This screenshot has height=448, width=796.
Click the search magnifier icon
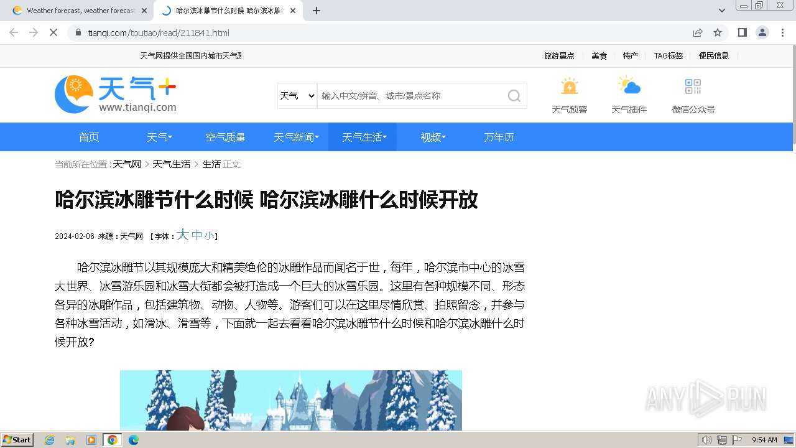514,96
